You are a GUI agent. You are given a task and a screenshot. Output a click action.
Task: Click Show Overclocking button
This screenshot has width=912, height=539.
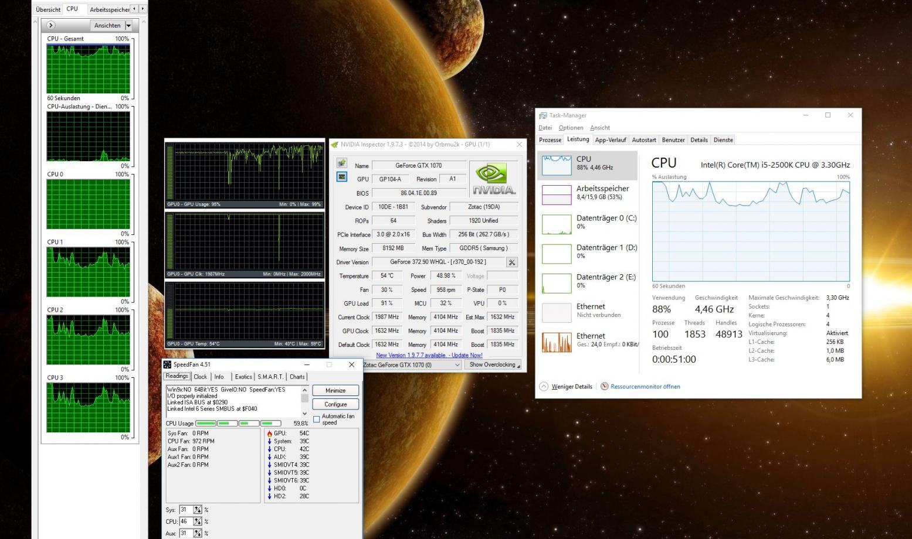492,365
